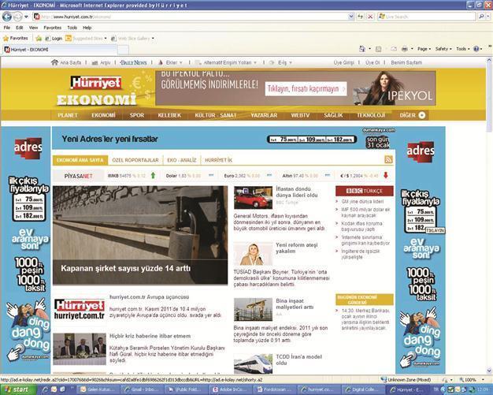Open the new blank tab button
Viewport: 493px width, 395px height.
point(123,50)
